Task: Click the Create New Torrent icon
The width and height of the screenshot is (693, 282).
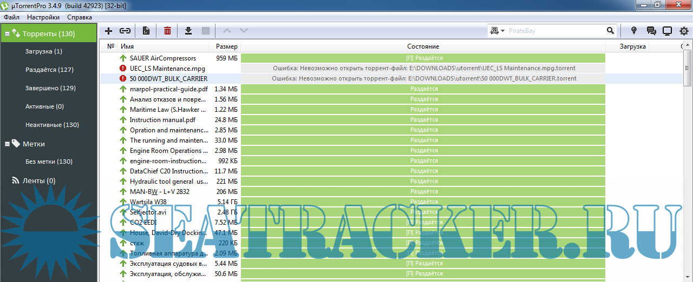Action: click(x=146, y=31)
